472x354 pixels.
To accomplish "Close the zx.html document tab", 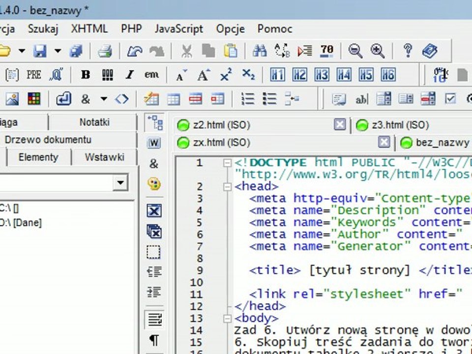I will coord(384,142).
